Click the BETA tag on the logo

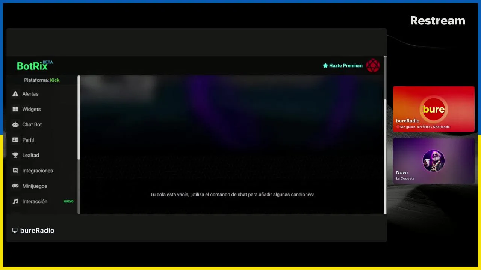(x=48, y=62)
